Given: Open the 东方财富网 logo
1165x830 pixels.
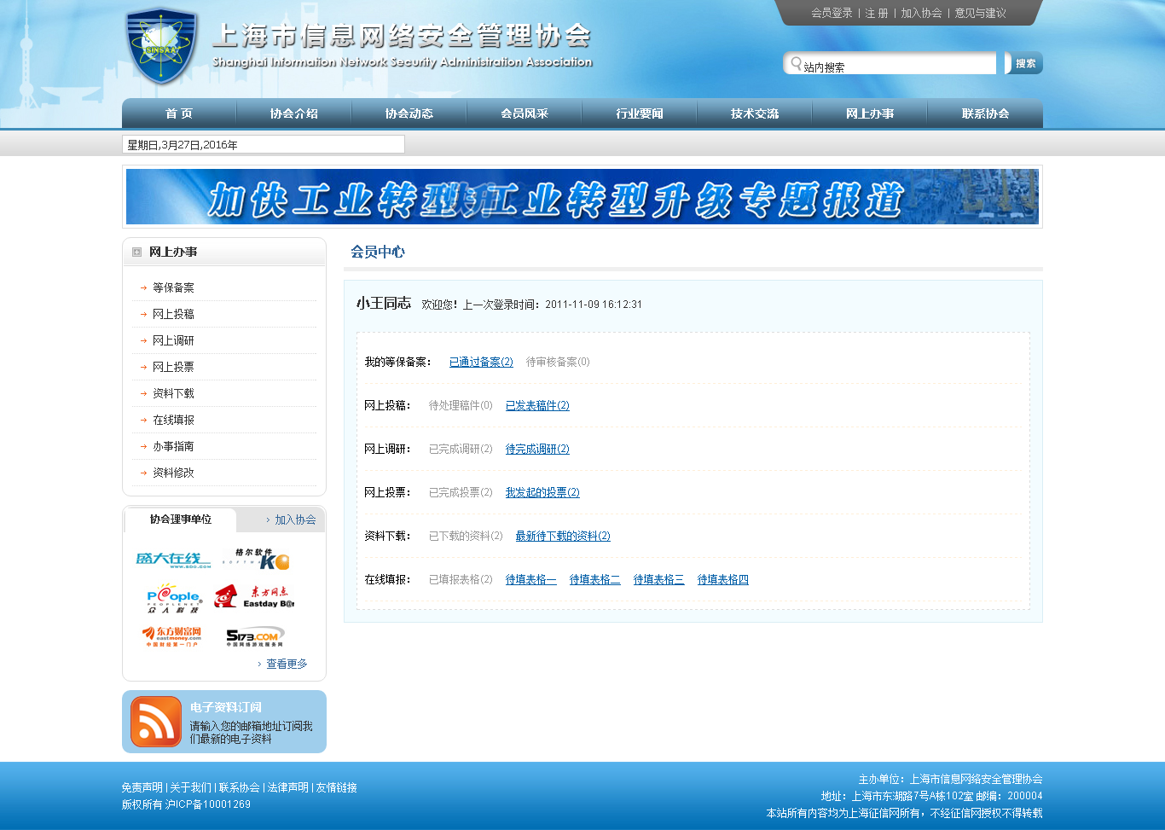Looking at the screenshot, I should pos(173,636).
